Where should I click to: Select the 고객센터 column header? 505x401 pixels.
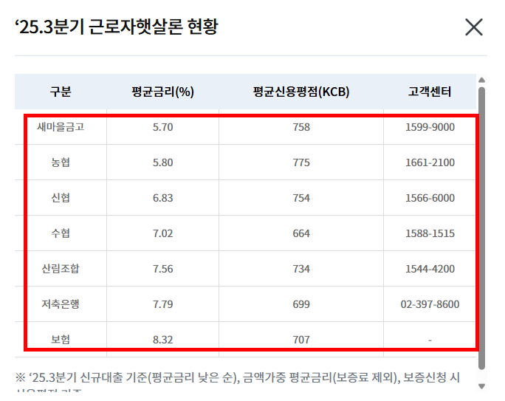click(x=430, y=92)
